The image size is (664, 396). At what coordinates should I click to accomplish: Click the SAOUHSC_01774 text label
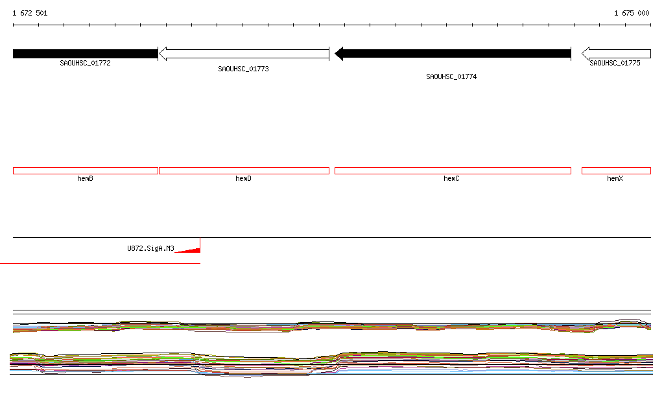451,76
